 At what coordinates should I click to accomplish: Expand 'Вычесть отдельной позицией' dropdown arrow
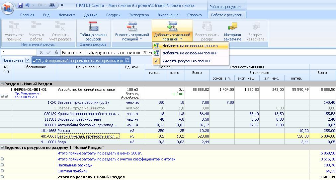141,39
